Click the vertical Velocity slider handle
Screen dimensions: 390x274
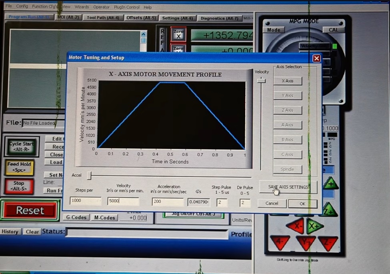pos(261,81)
